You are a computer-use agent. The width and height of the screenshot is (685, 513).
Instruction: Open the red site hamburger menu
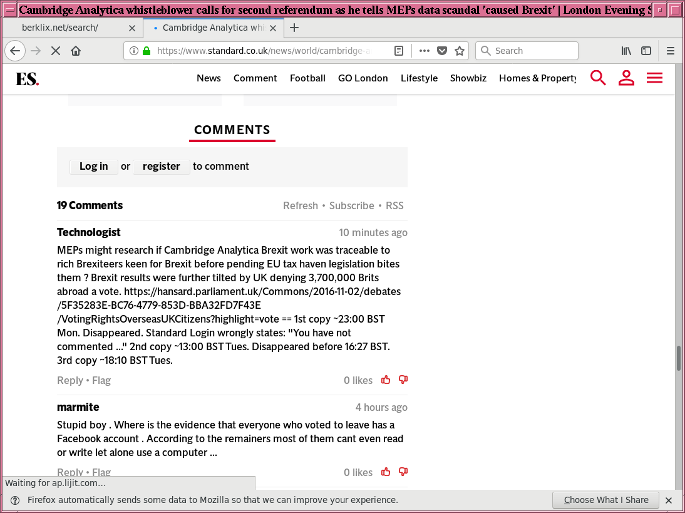pos(654,78)
